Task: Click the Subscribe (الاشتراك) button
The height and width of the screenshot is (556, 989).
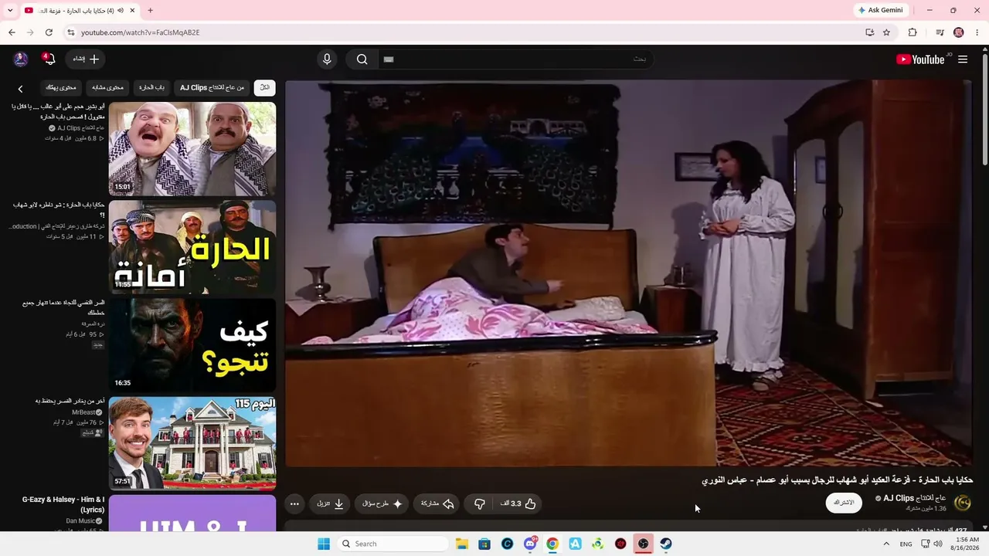Action: pos(844,503)
